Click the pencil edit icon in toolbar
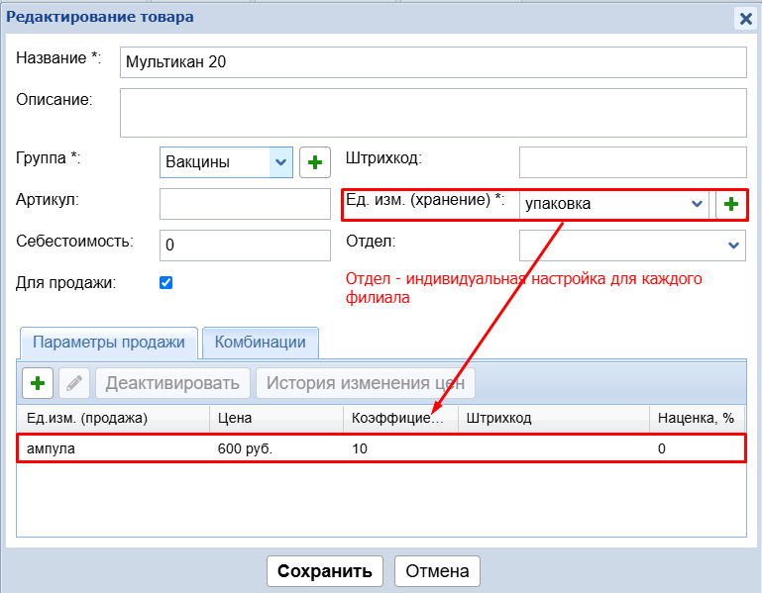Screen dimensions: 762x593 click(x=73, y=382)
